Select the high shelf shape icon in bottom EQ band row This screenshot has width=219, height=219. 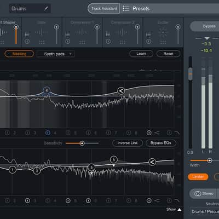pyautogui.click(x=157, y=201)
